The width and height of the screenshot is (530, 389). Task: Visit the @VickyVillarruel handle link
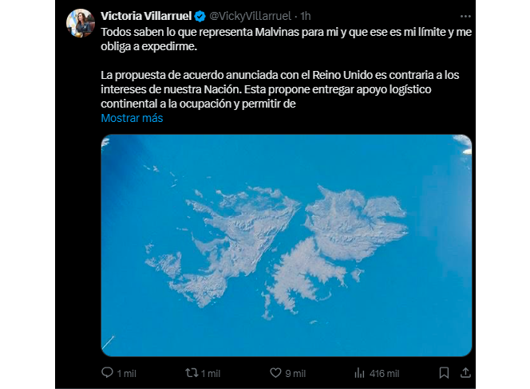(250, 16)
